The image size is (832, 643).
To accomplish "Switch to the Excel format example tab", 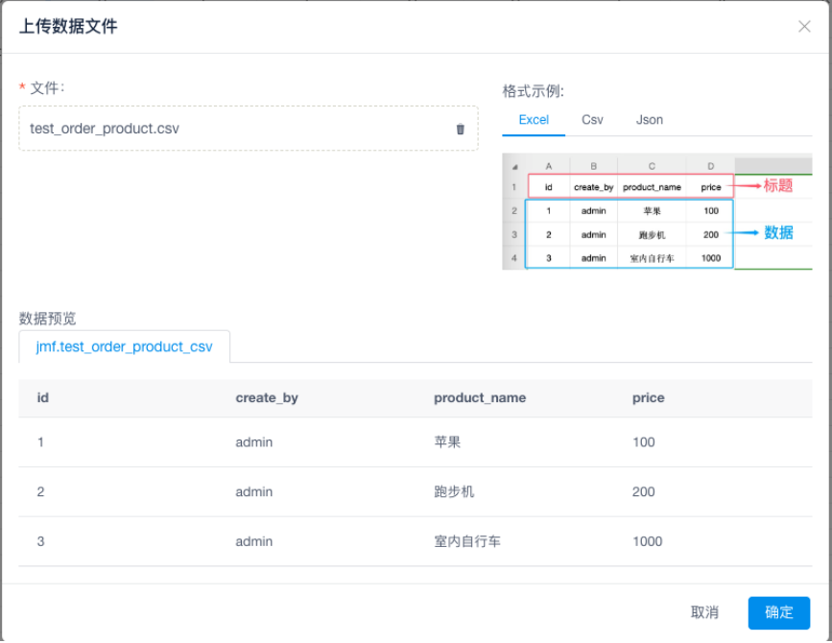I will [534, 120].
